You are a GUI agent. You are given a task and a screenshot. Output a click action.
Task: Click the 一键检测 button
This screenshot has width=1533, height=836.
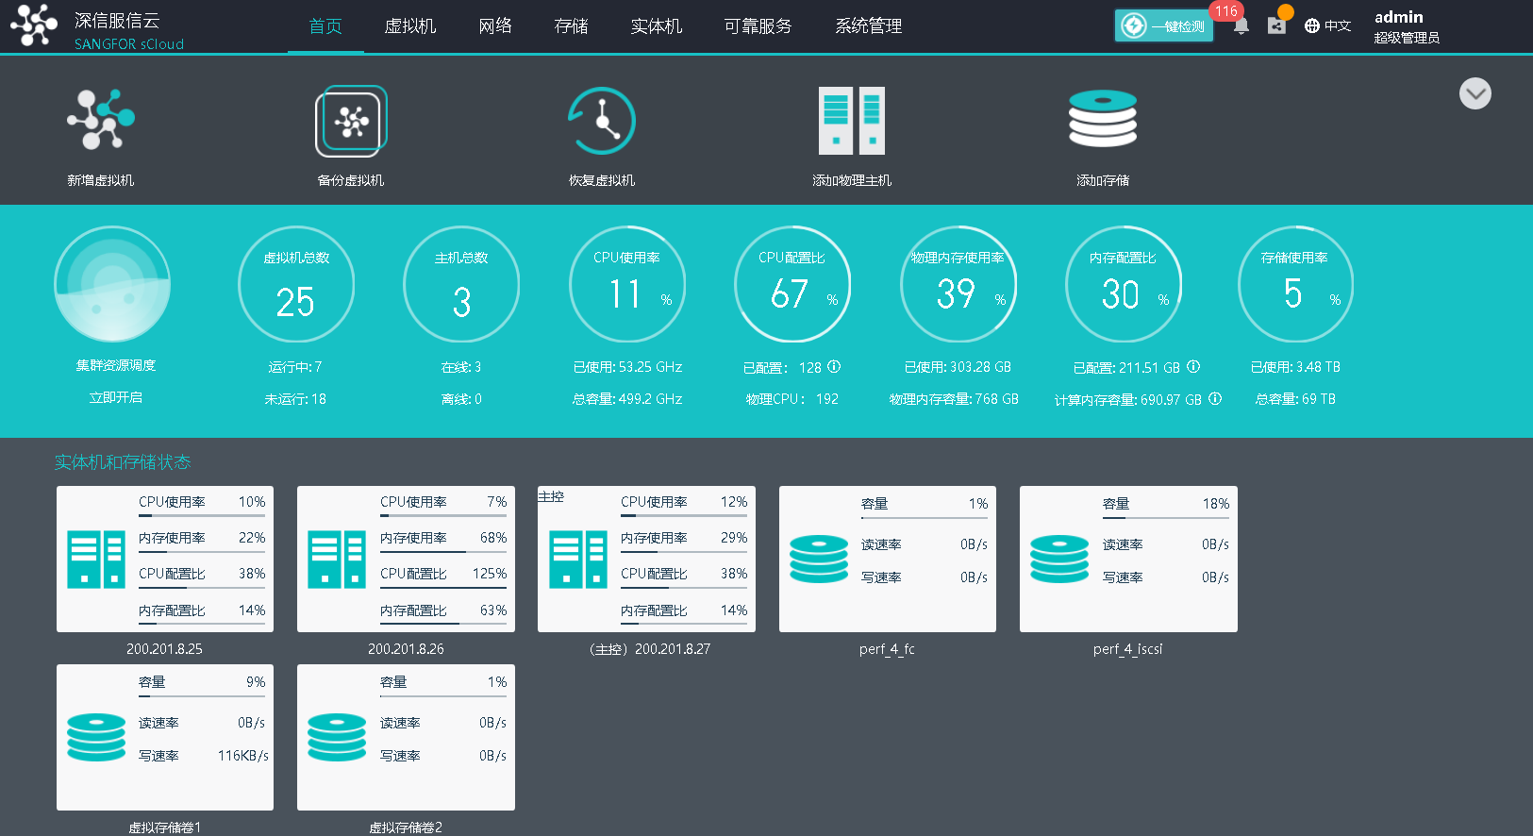pos(1164,26)
